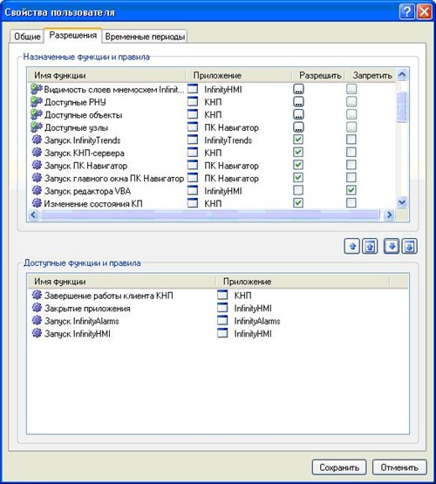Click the move all down arrow button
436x484 pixels.
click(410, 246)
